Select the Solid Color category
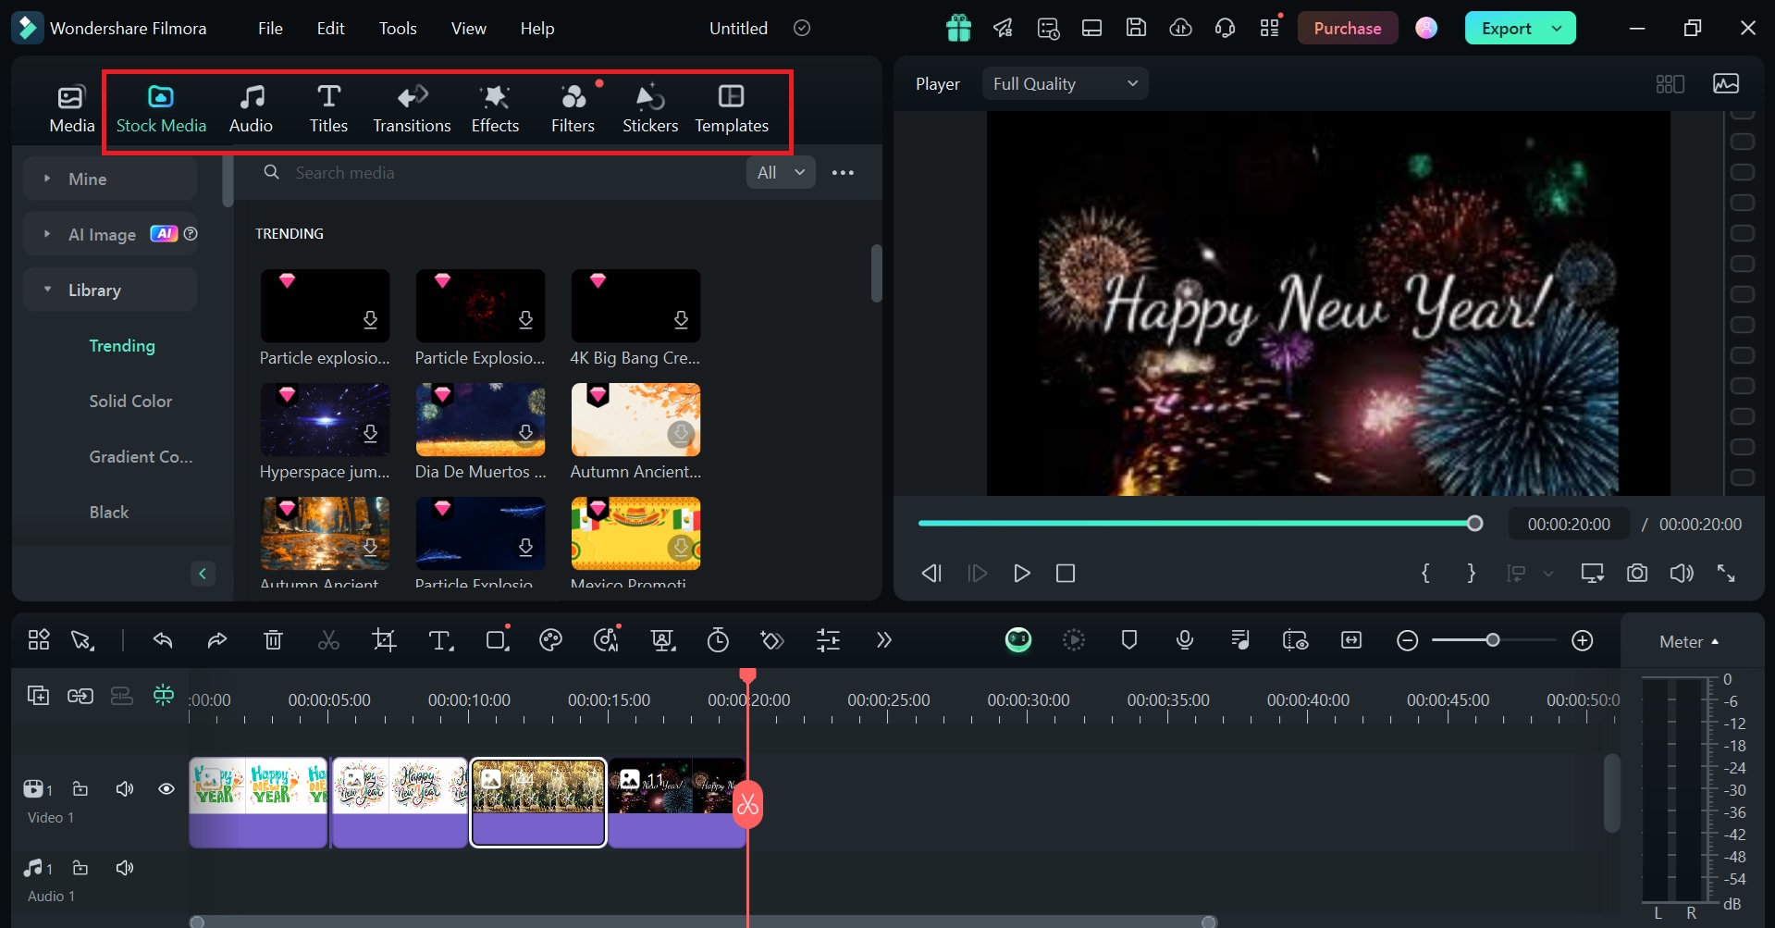Screen dimensions: 1775x928 tap(130, 401)
